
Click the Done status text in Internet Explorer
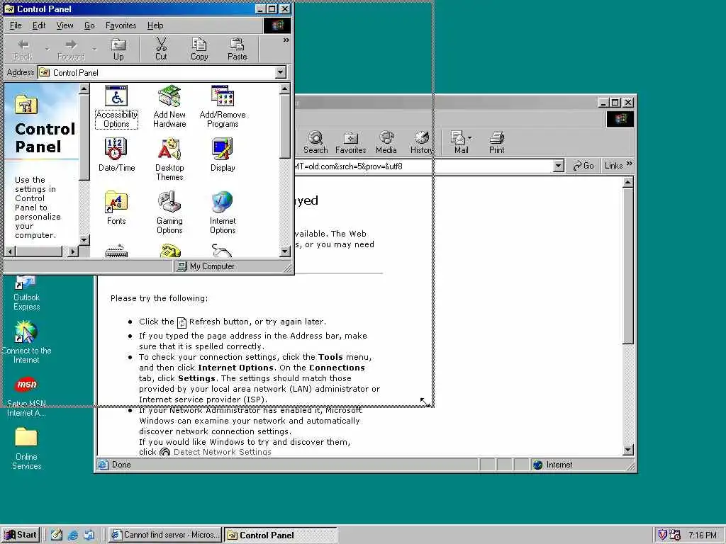click(121, 465)
